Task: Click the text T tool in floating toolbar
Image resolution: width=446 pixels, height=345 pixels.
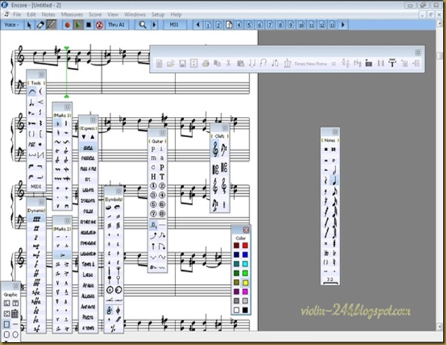Action: (392, 63)
